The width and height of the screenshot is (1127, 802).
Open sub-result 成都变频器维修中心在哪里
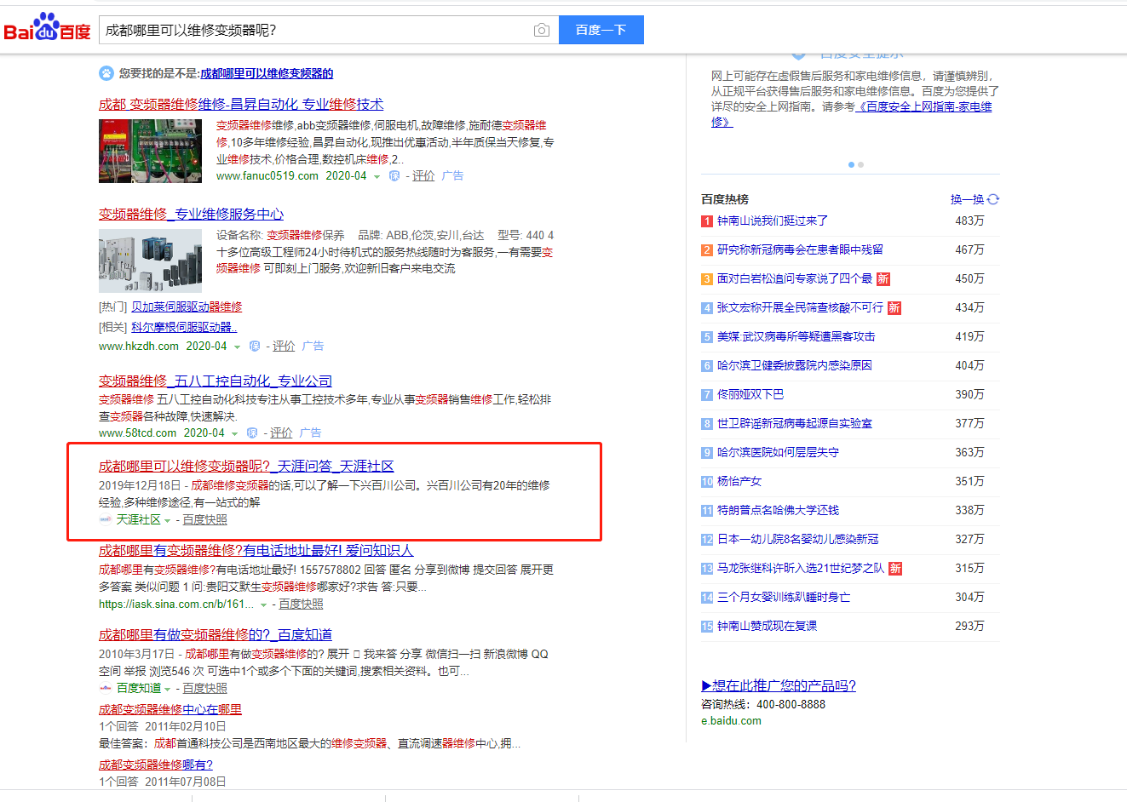170,709
